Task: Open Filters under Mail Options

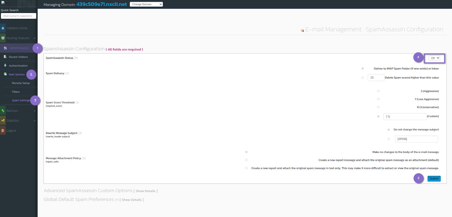Action: tap(16, 92)
